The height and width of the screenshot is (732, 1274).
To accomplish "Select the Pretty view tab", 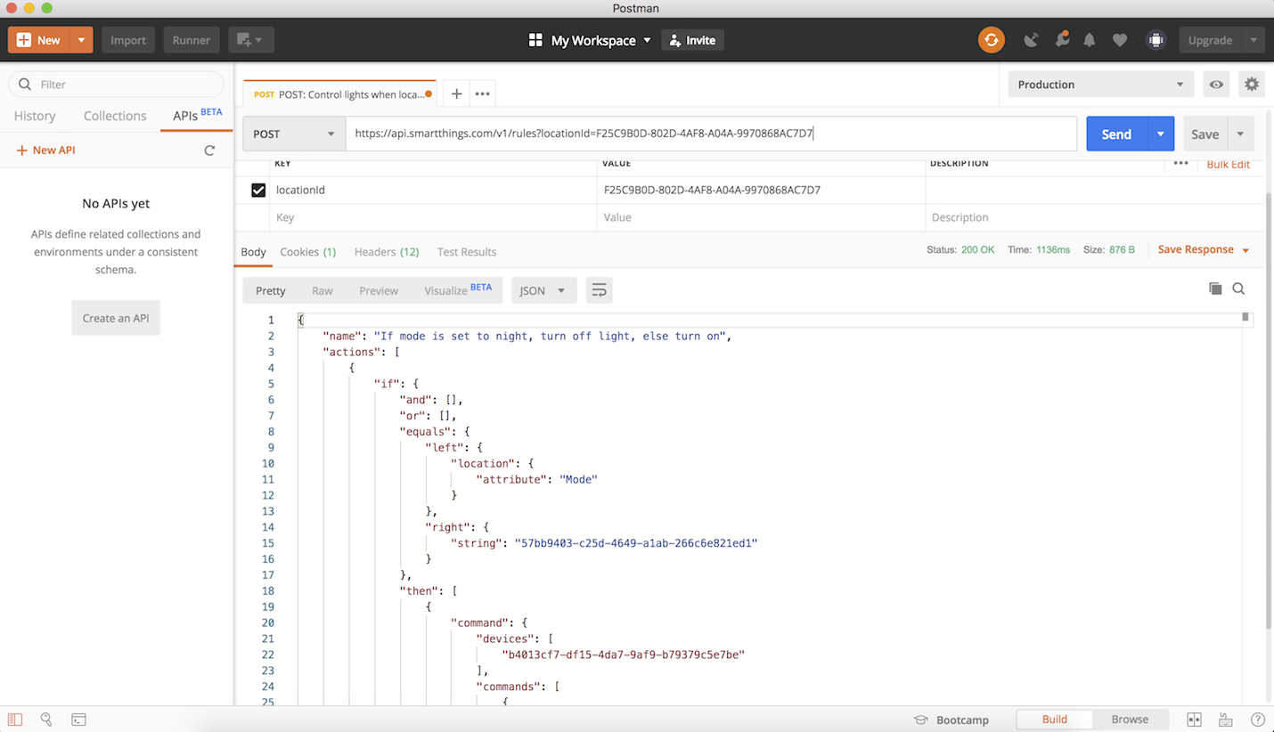I will coord(271,290).
